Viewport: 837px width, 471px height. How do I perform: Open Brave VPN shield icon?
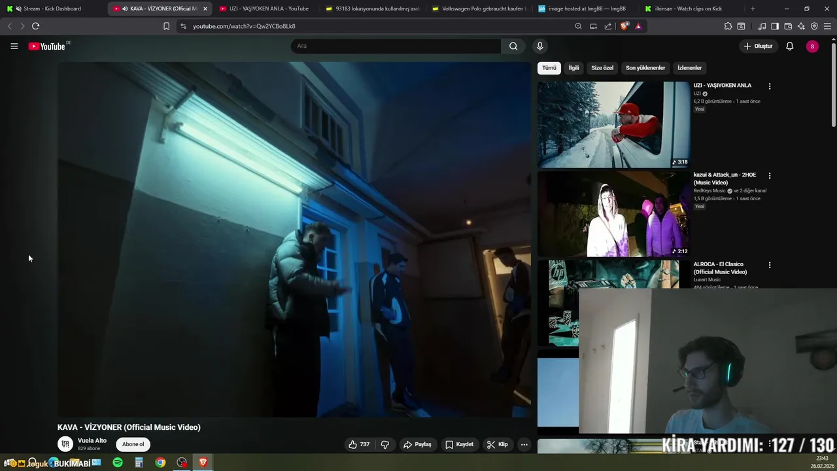(x=814, y=26)
